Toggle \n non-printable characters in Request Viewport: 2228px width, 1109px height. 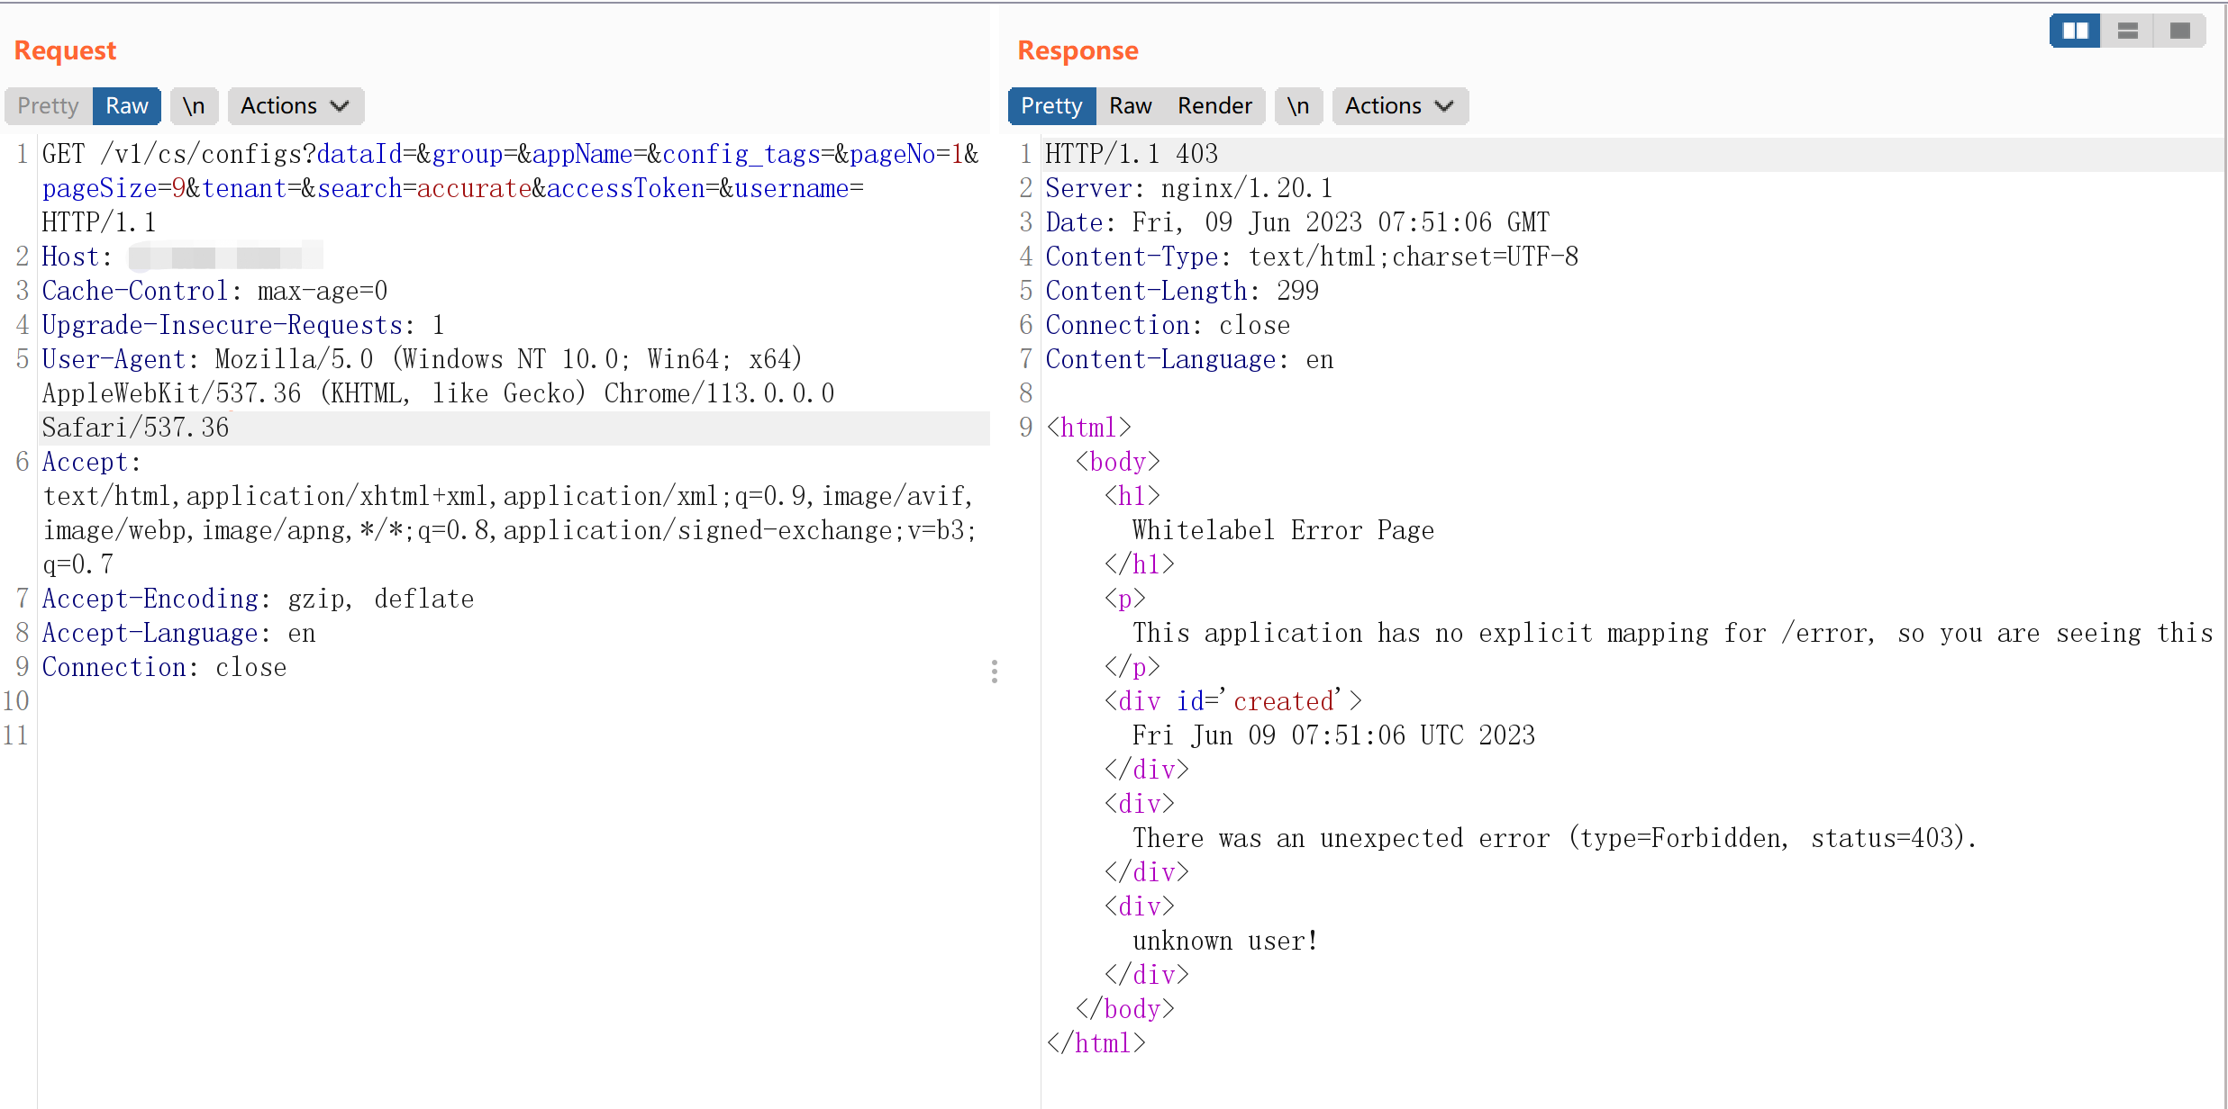pyautogui.click(x=194, y=106)
